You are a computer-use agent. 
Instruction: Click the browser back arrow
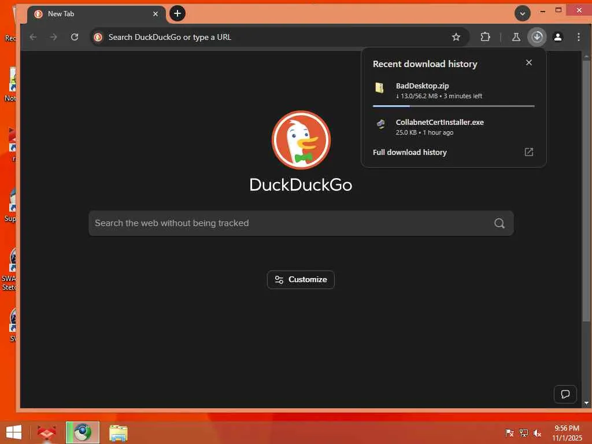click(33, 37)
